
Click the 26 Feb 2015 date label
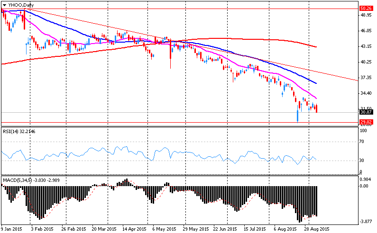(x=74, y=229)
